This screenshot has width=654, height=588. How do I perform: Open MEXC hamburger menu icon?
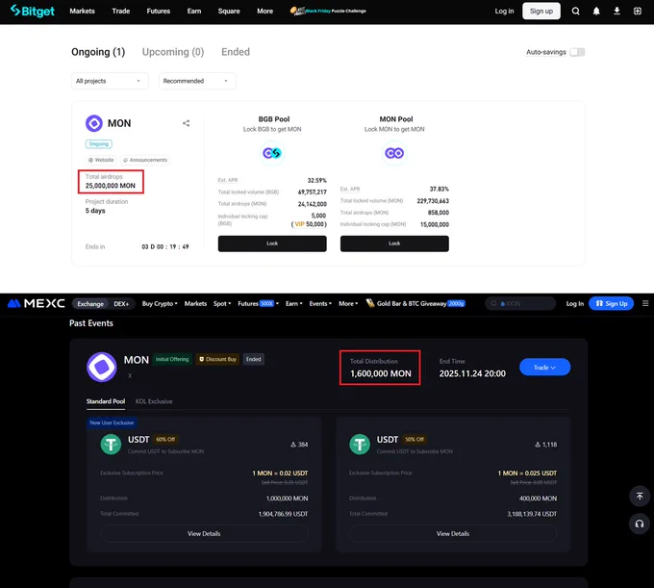(x=645, y=303)
